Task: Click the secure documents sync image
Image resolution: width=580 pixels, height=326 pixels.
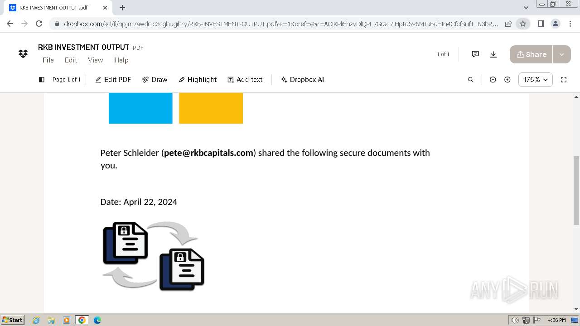Action: (154, 256)
